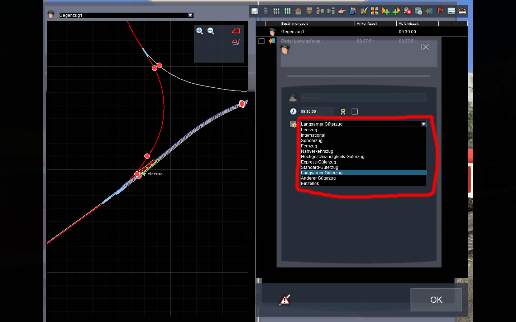Choose Sonderzug in the dropdown list
516x322 pixels.
(364, 141)
